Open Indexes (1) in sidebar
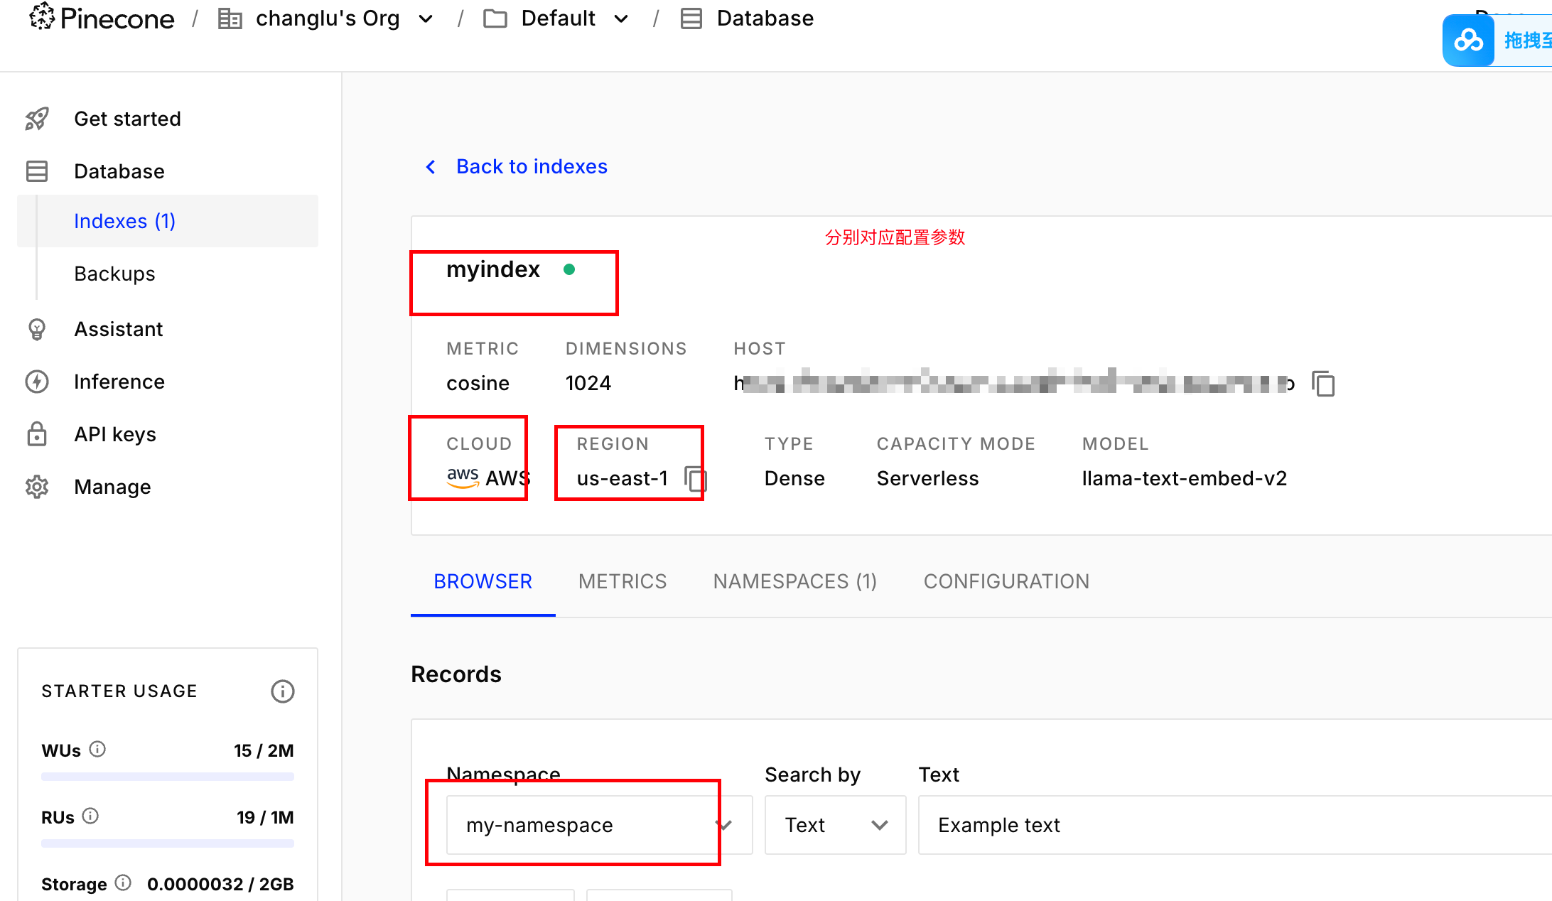 (x=168, y=221)
